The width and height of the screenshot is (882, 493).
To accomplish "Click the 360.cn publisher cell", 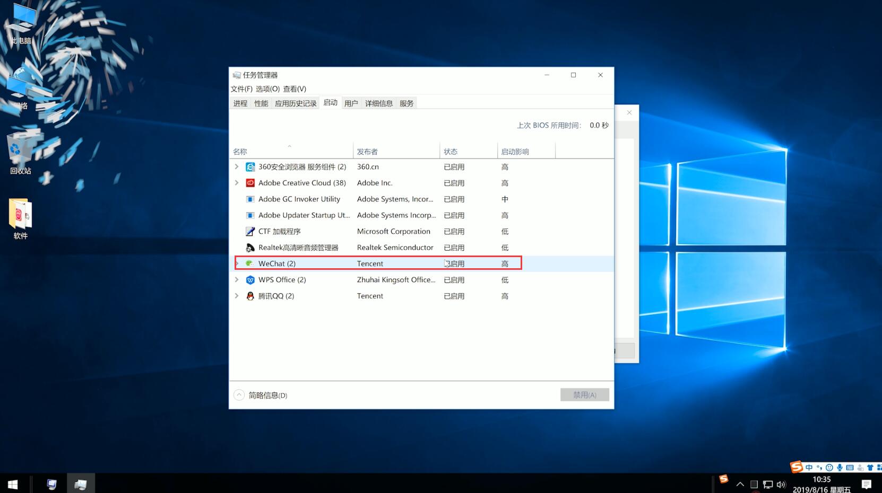I will point(368,167).
